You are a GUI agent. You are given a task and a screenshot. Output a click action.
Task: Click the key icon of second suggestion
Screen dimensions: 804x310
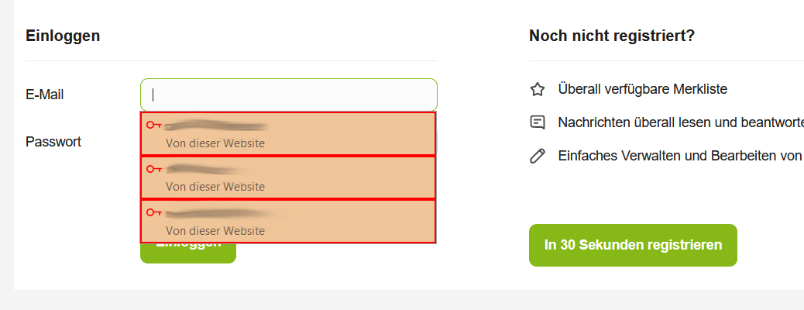[x=153, y=169]
